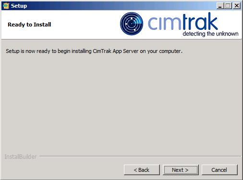243x180 pixels.
Task: Click the empty area left of Back button
Action: (62, 170)
